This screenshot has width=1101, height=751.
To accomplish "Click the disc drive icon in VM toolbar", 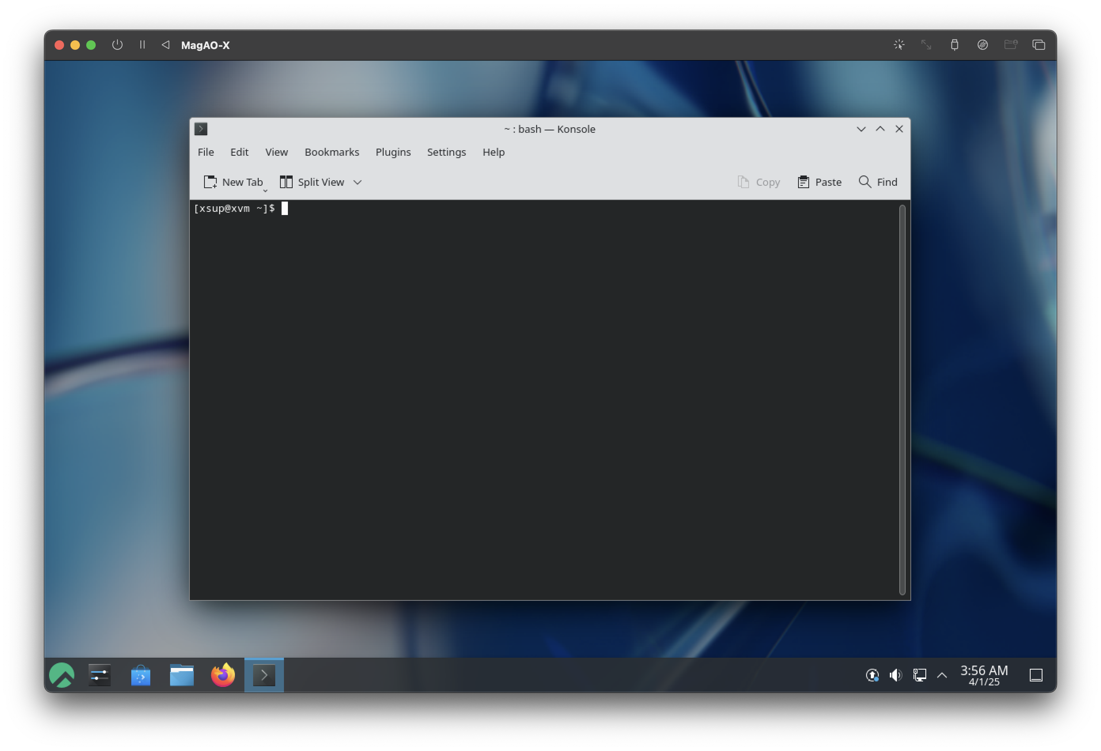I will coord(982,45).
